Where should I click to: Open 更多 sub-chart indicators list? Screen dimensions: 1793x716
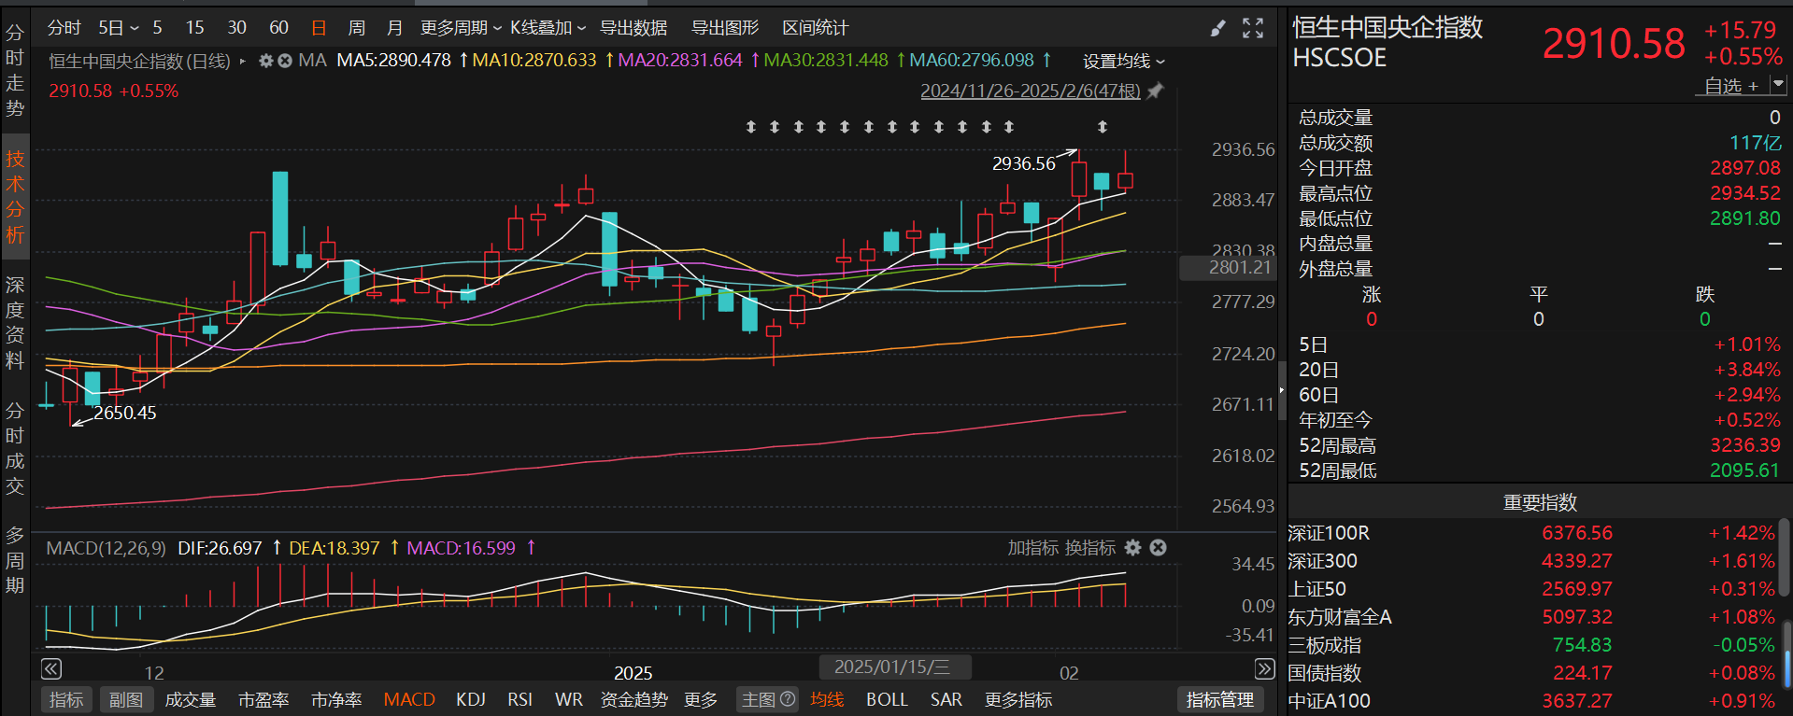click(x=701, y=700)
